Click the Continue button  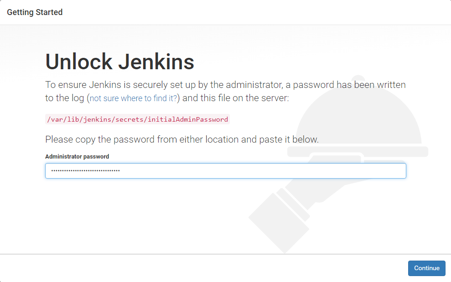[426, 268]
